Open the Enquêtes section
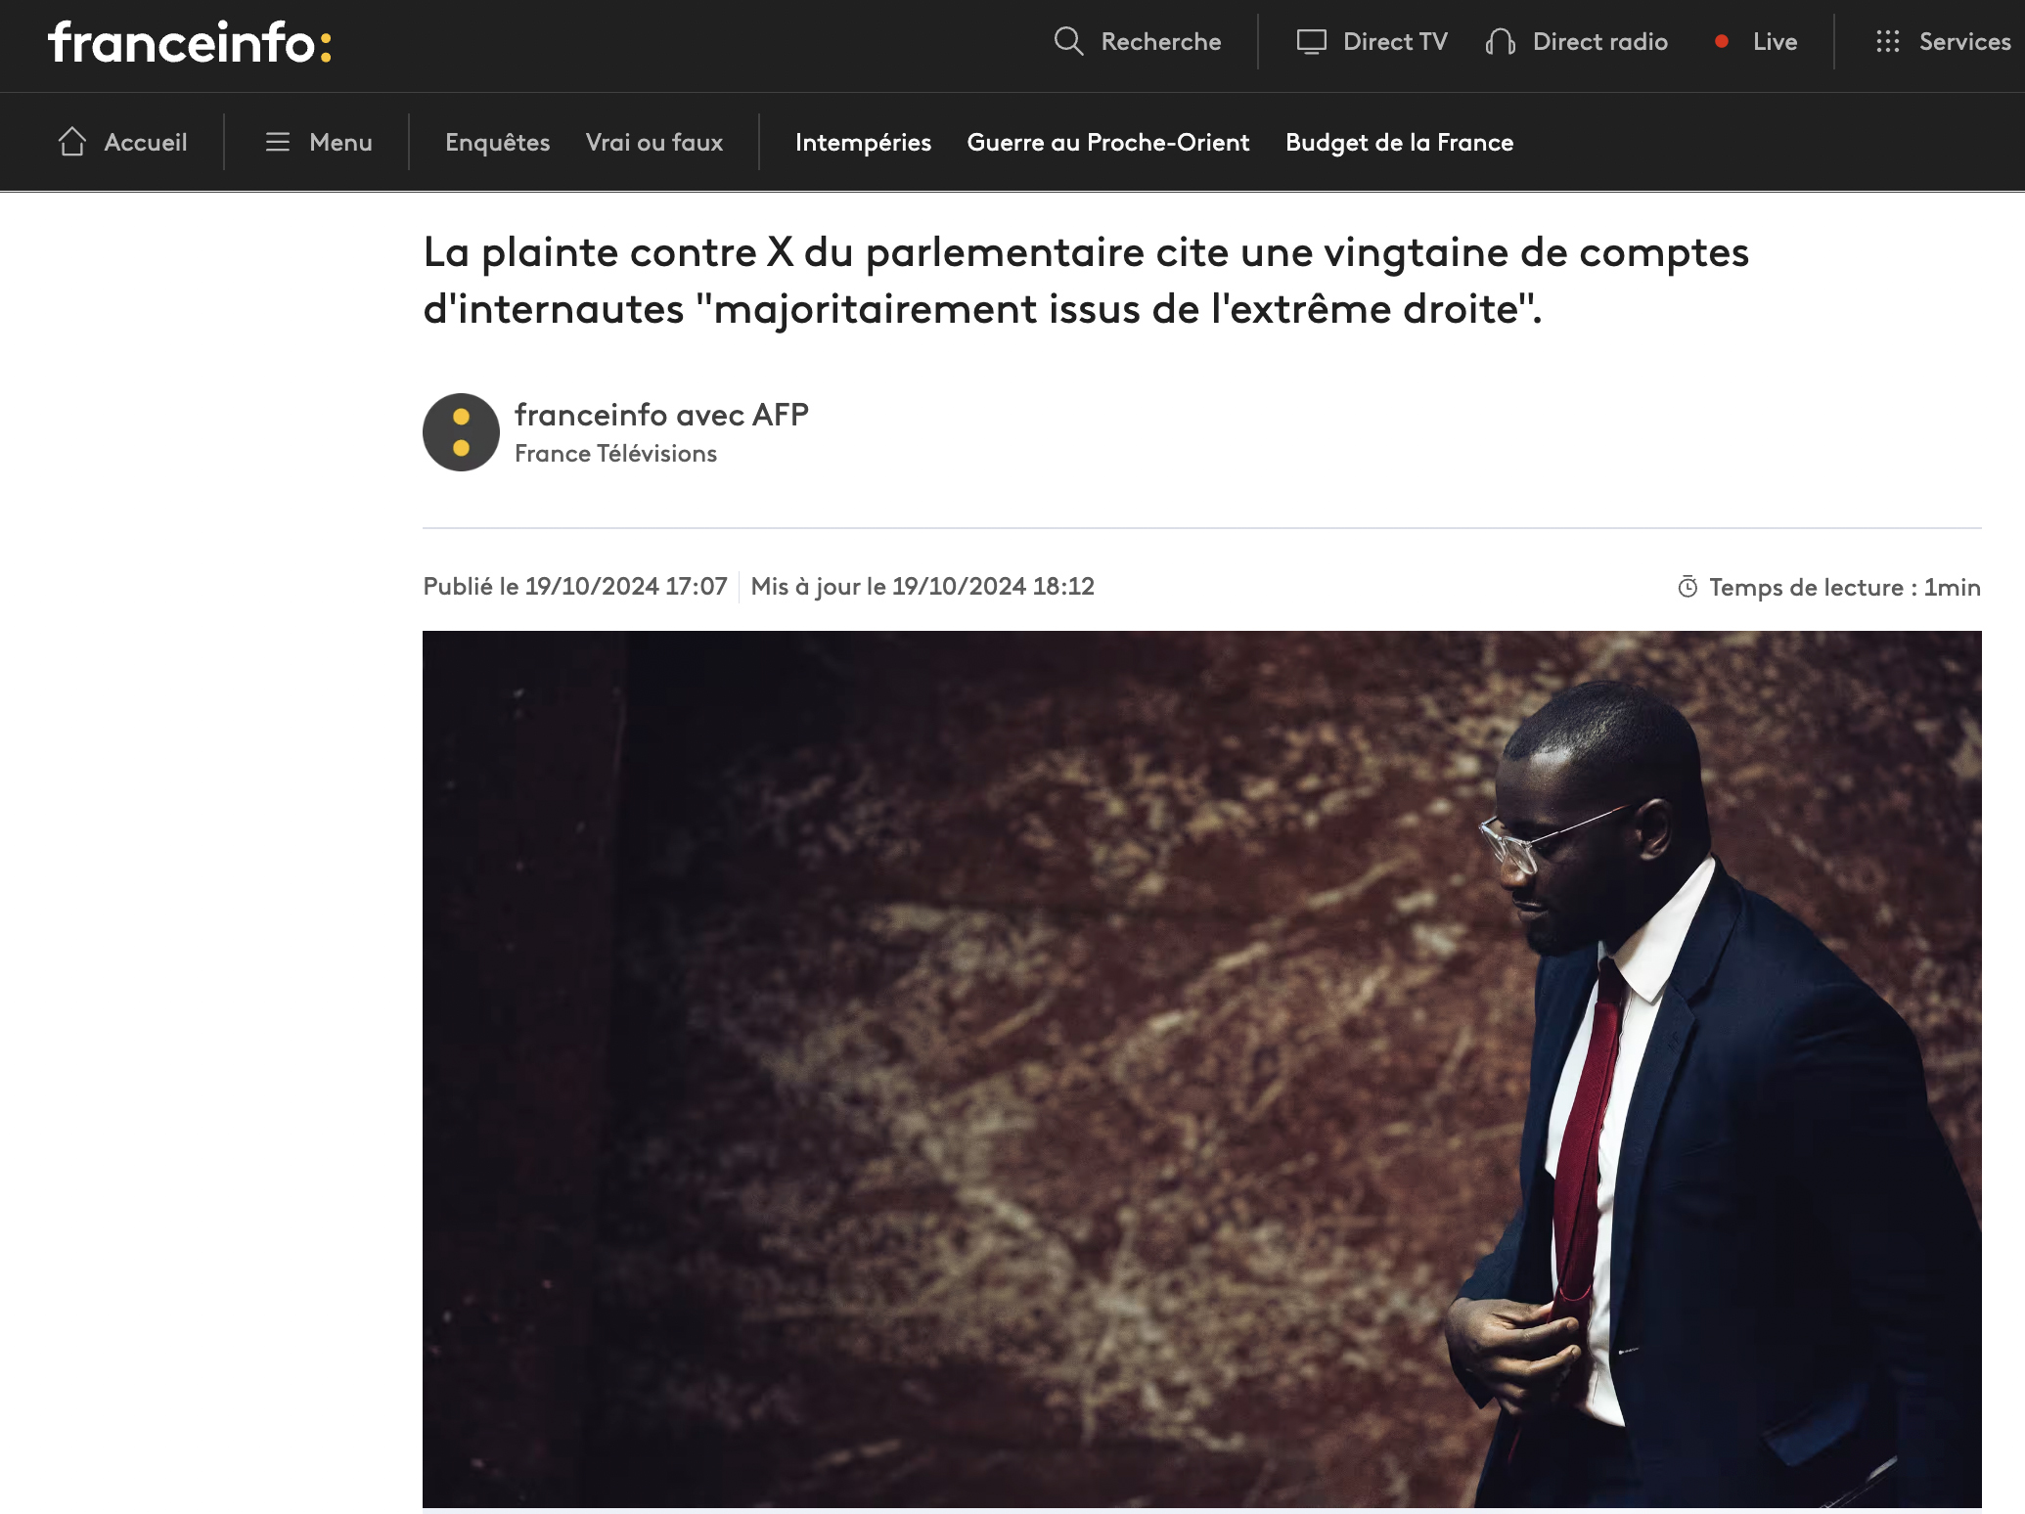The image size is (2025, 1514). [497, 143]
